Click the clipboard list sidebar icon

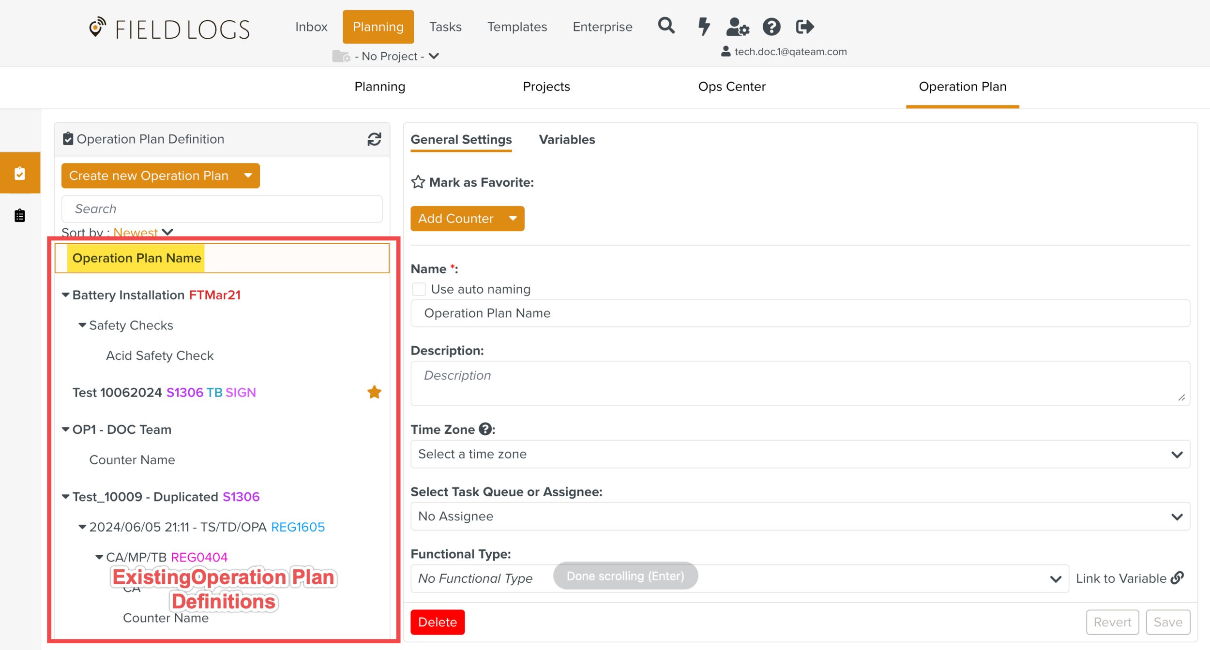[x=20, y=215]
